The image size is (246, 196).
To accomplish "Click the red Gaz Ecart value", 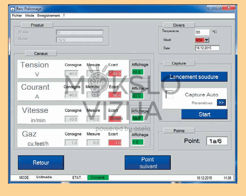I will [x=115, y=143].
